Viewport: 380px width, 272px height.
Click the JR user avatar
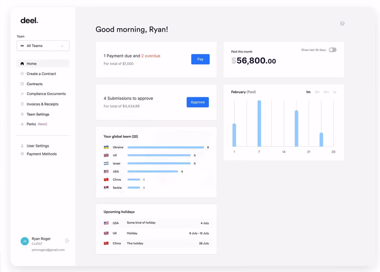pyautogui.click(x=25, y=241)
